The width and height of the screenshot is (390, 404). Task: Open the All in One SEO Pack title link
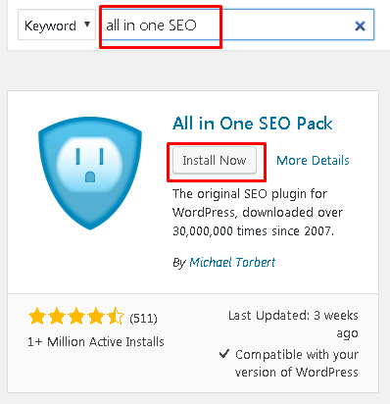tap(252, 124)
